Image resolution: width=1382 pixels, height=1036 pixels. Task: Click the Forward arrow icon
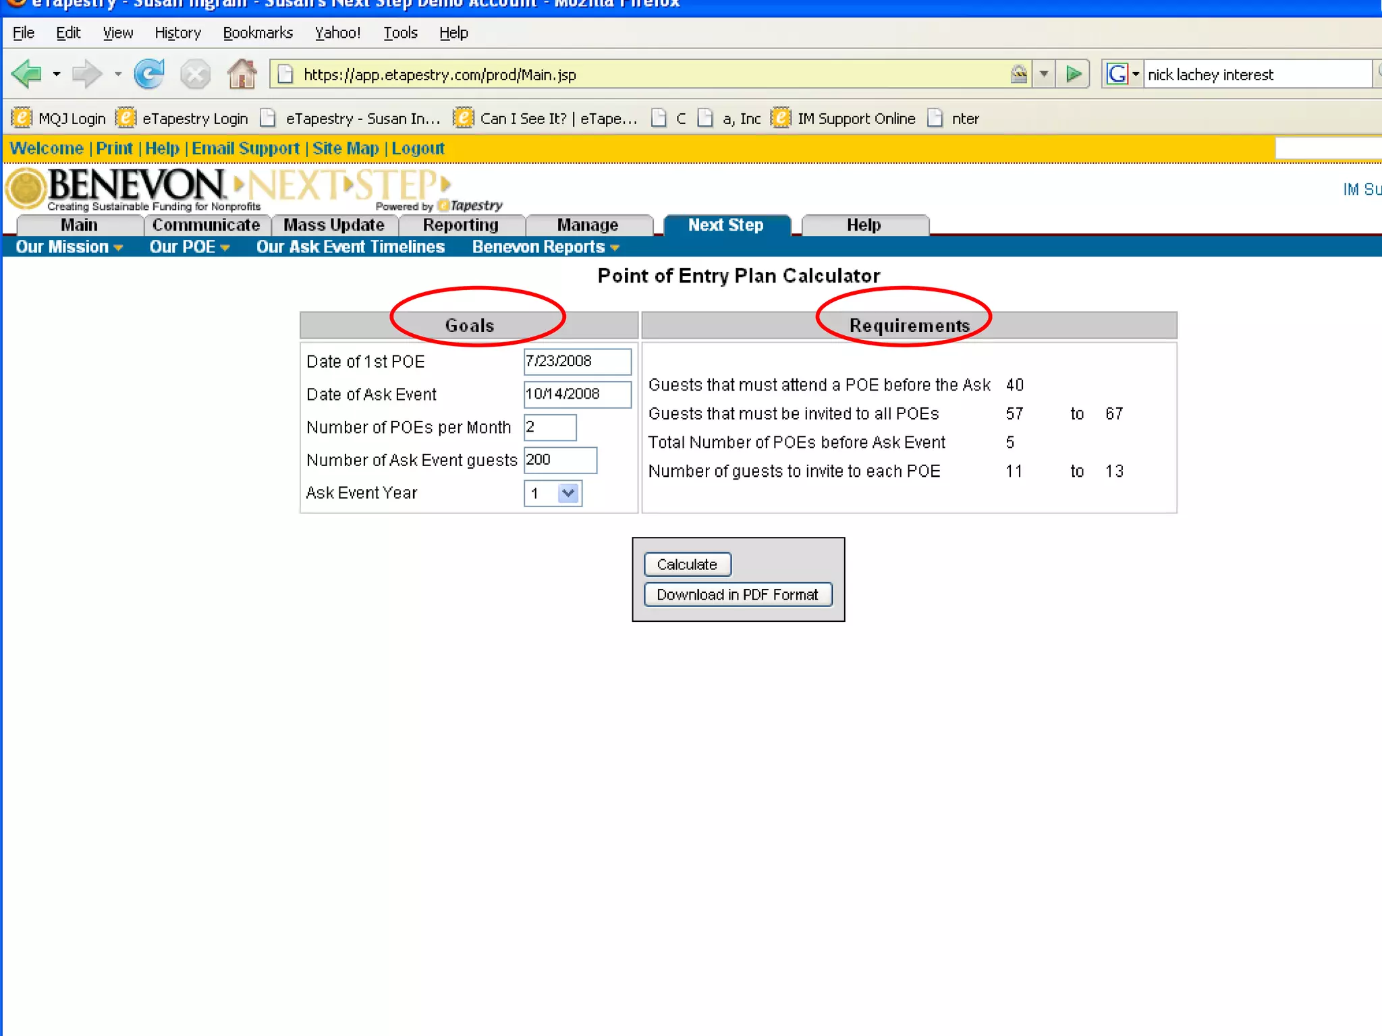[x=86, y=74]
